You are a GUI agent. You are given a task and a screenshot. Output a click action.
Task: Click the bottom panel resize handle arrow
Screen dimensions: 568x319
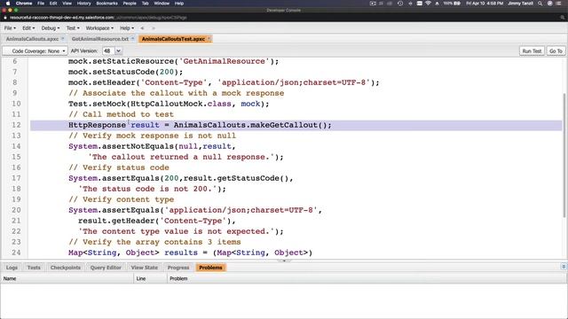coord(284,261)
